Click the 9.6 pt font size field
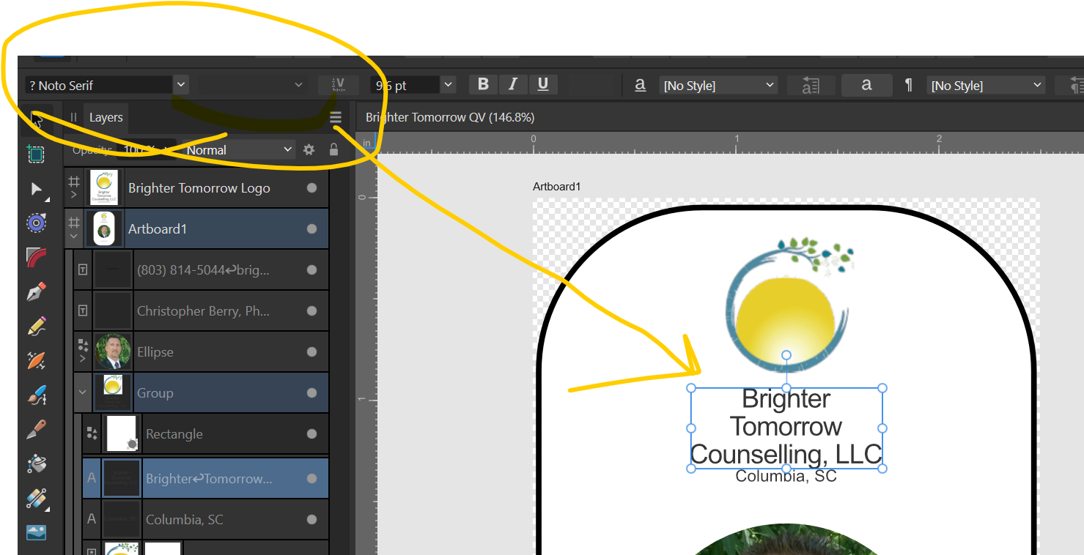Viewport: 1084px width, 555px height. tap(405, 85)
